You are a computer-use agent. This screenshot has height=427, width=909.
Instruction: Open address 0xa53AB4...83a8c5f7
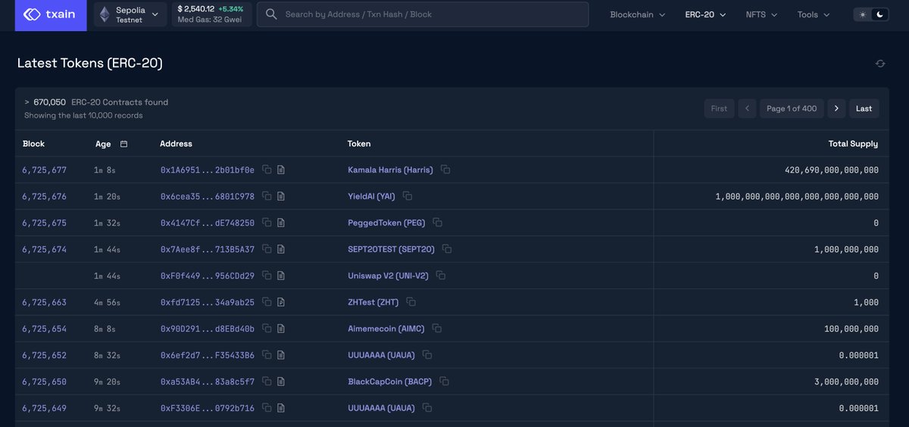coord(208,382)
